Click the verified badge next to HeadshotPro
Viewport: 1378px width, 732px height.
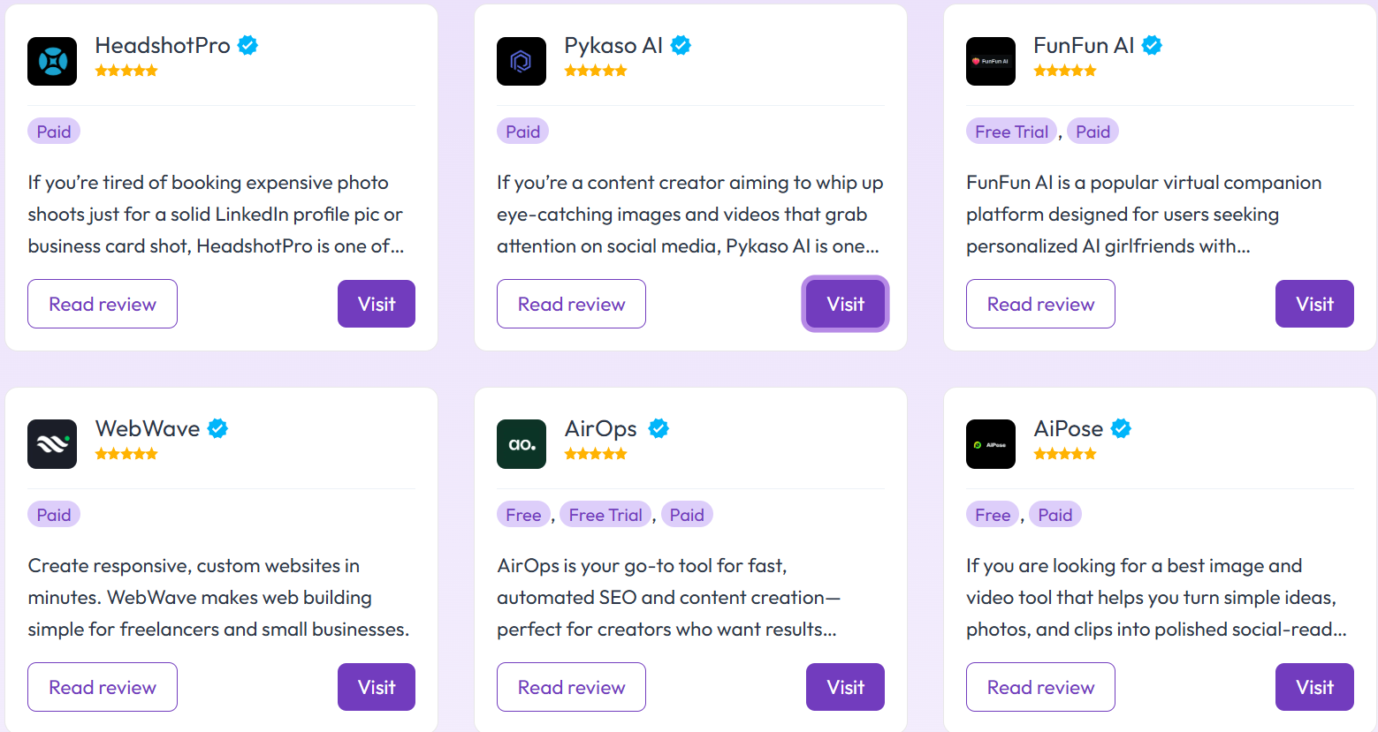pyautogui.click(x=247, y=44)
